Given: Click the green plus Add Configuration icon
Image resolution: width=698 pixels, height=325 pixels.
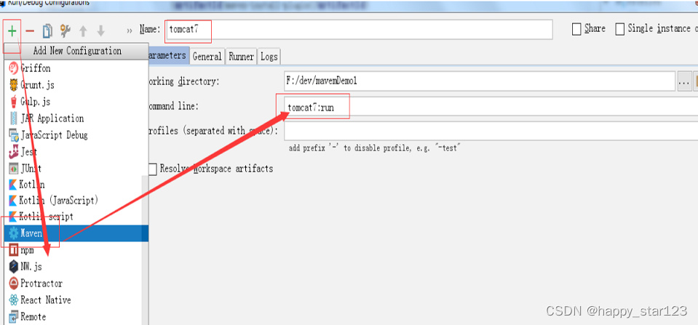Looking at the screenshot, I should coord(12,31).
